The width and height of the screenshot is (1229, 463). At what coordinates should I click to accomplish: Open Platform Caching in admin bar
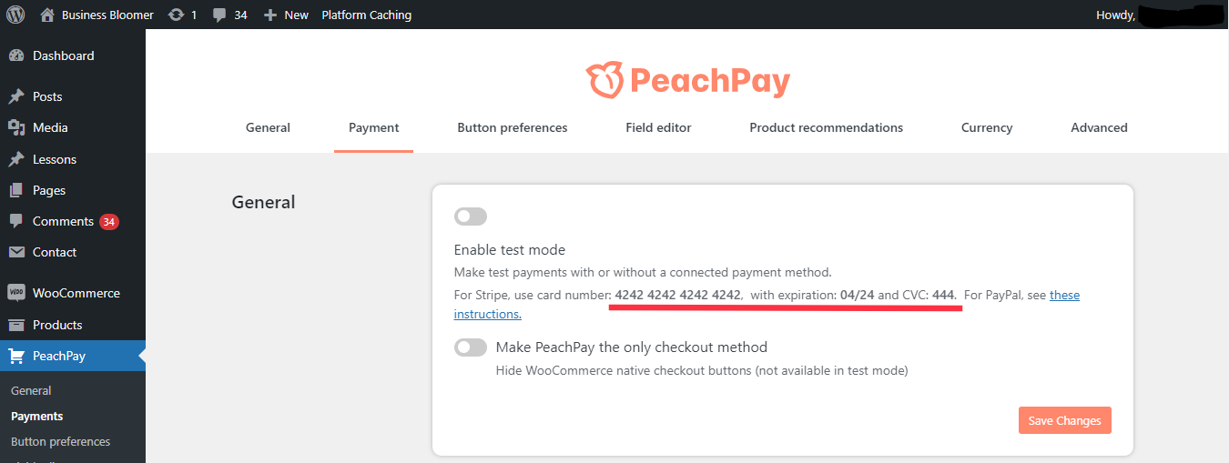(x=366, y=15)
